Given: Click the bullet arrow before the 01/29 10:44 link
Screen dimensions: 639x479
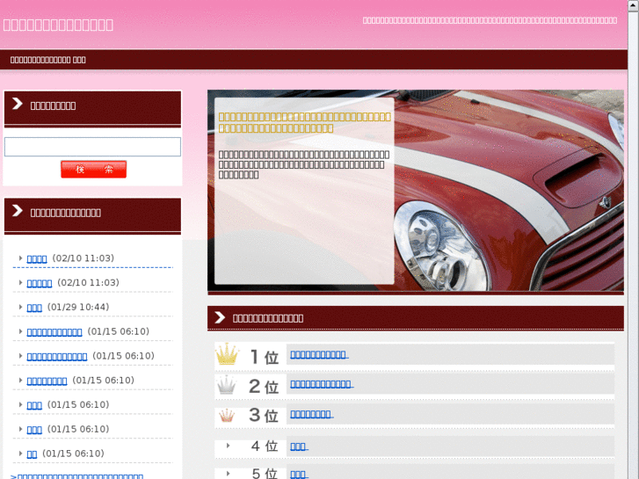Looking at the screenshot, I should [x=20, y=307].
